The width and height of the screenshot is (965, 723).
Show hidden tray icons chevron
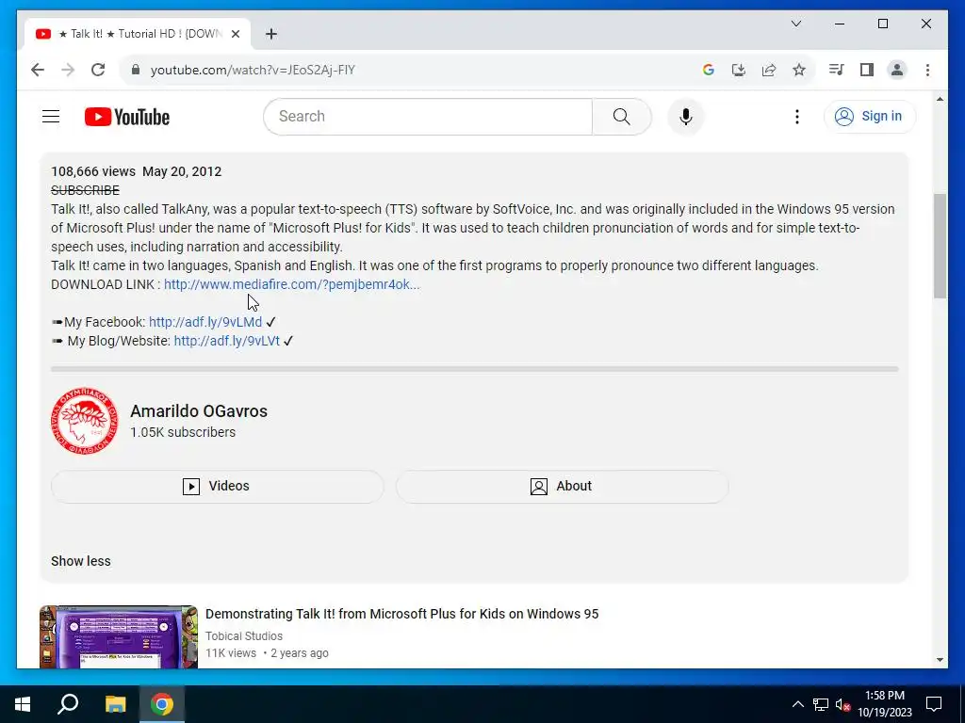[797, 704]
